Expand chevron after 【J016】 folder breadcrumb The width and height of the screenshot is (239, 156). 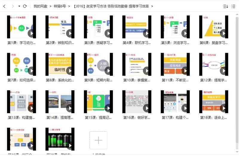pos(152,6)
